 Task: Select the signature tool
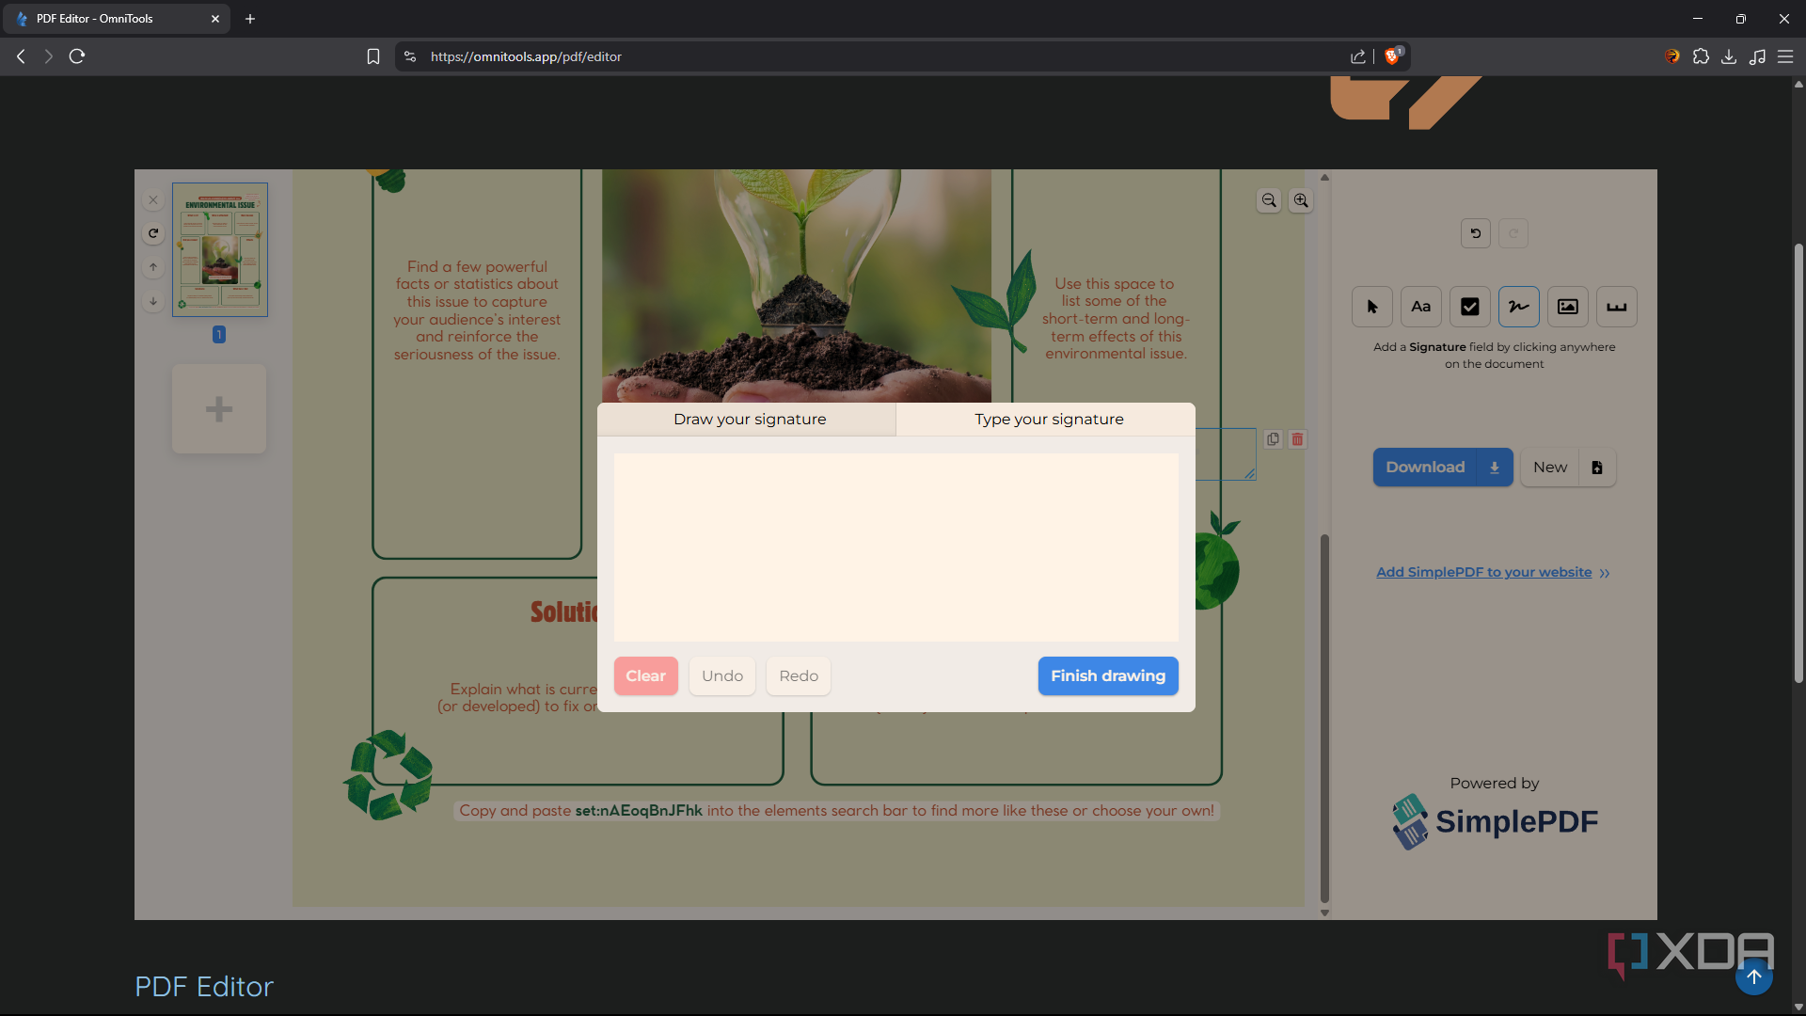click(x=1518, y=307)
